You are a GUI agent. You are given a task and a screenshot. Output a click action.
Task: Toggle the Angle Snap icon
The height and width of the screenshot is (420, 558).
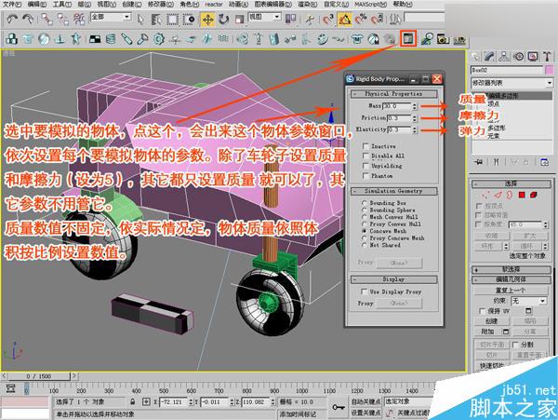(x=344, y=20)
